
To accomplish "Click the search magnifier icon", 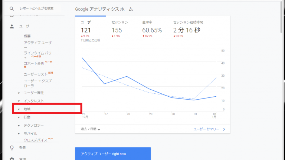I will pyautogui.click(x=12, y=9).
